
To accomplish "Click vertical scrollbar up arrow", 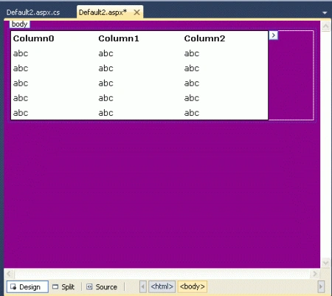I will [x=325, y=26].
